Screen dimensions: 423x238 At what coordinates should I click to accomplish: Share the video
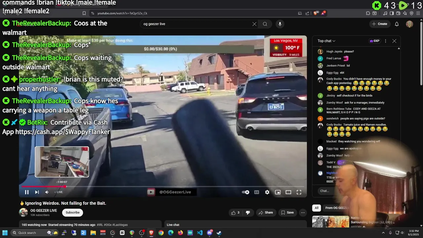pyautogui.click(x=266, y=213)
